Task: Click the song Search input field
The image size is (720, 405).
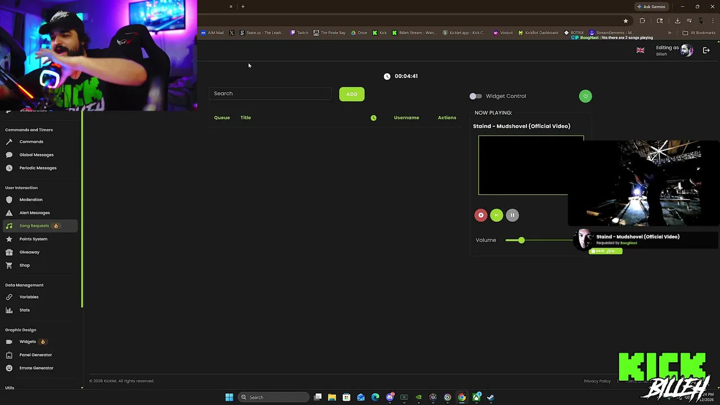Action: [270, 93]
